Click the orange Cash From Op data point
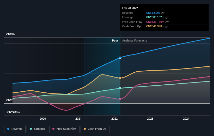 point(120,78)
